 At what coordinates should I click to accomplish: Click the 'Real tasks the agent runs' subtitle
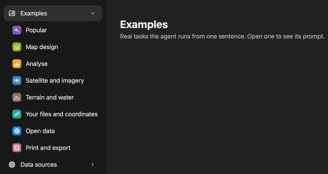222,37
